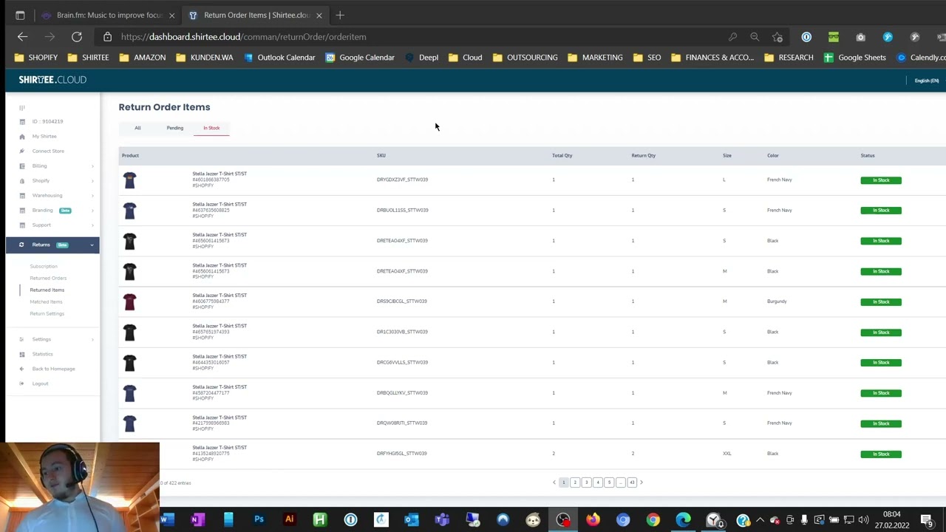Viewport: 946px width, 532px height.
Task: Open Outlook from the taskbar
Action: tap(412, 519)
